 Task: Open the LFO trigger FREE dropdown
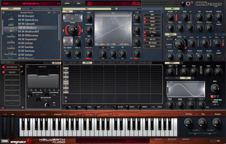pyautogui.click(x=215, y=104)
